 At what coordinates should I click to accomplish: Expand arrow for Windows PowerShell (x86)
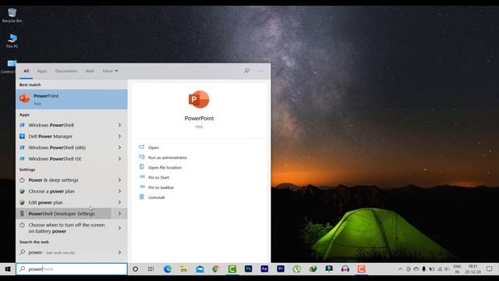click(x=119, y=148)
